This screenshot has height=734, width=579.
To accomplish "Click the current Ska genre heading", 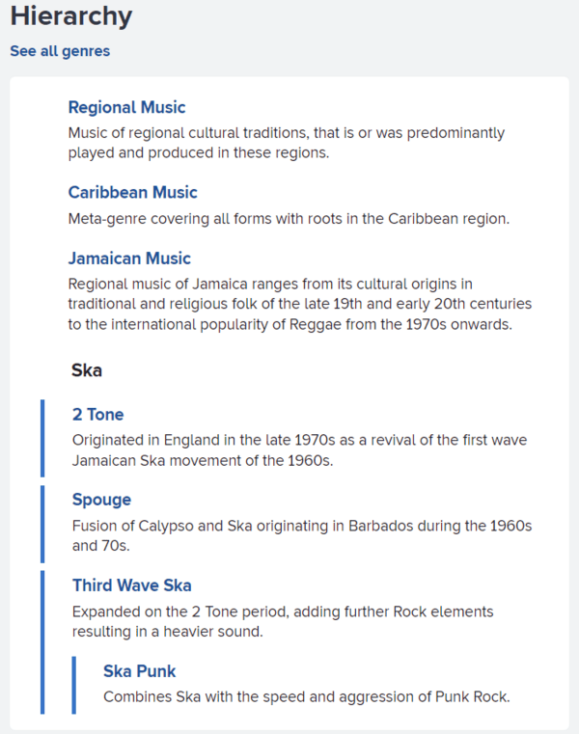I will [x=87, y=369].
